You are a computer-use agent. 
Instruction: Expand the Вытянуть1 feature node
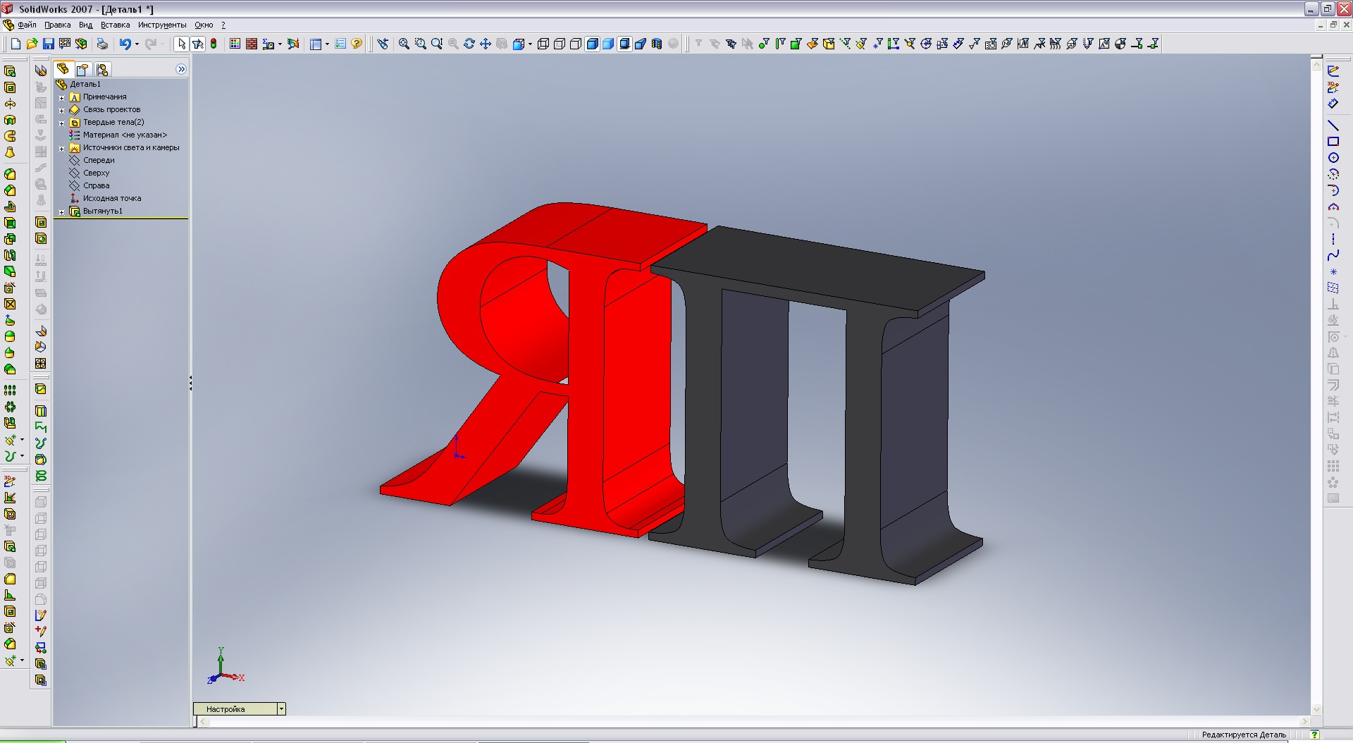(x=62, y=211)
